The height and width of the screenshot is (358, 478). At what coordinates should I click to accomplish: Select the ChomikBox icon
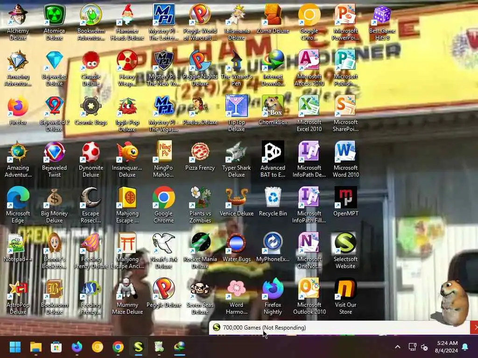[x=273, y=110]
